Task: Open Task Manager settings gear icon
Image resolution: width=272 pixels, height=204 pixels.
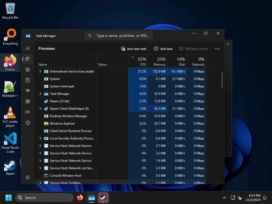Action: [28, 177]
